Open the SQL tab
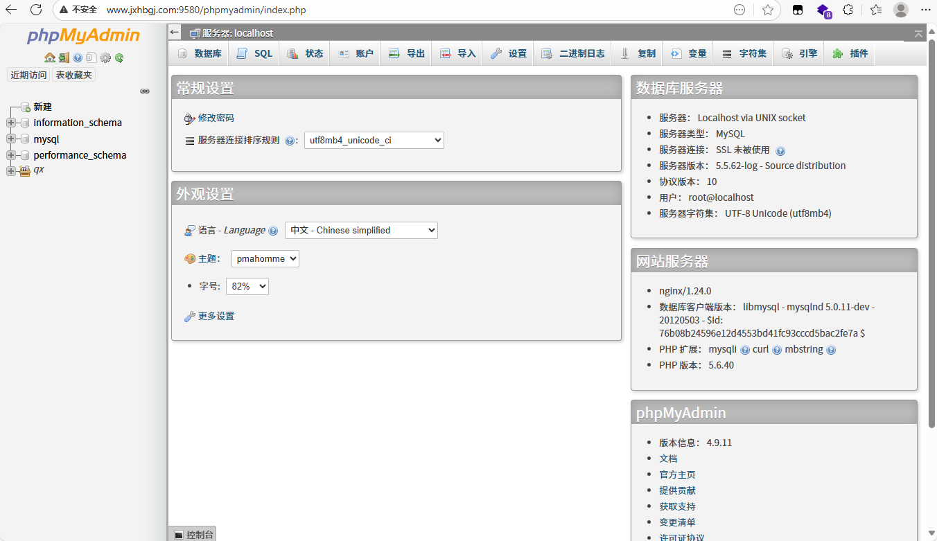Image resolution: width=937 pixels, height=541 pixels. [x=254, y=53]
